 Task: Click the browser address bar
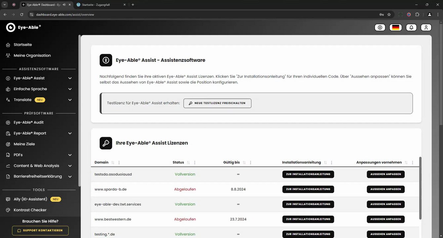pyautogui.click(x=205, y=15)
